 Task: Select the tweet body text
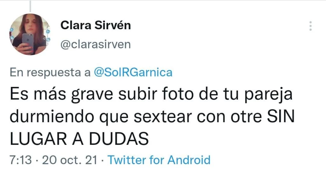click(152, 116)
